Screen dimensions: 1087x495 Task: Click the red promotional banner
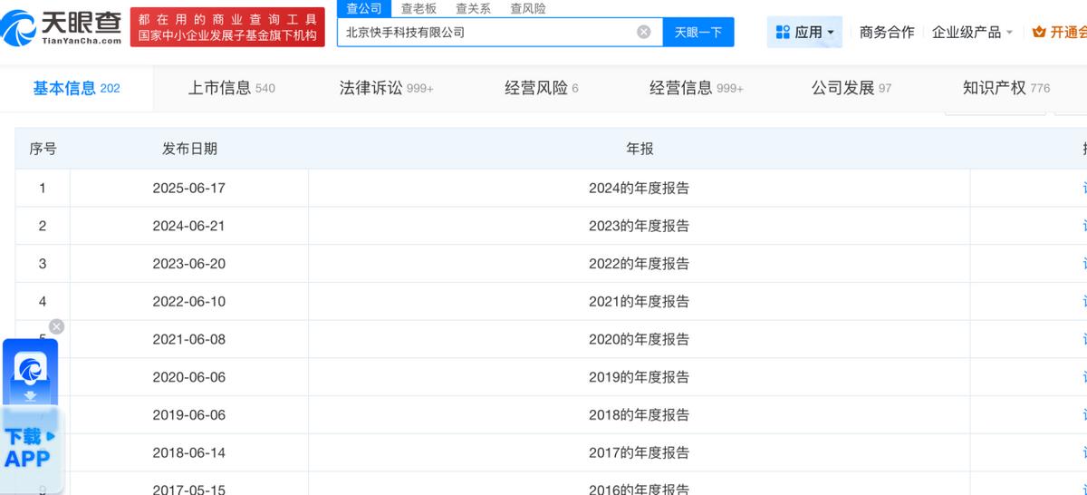click(x=227, y=27)
